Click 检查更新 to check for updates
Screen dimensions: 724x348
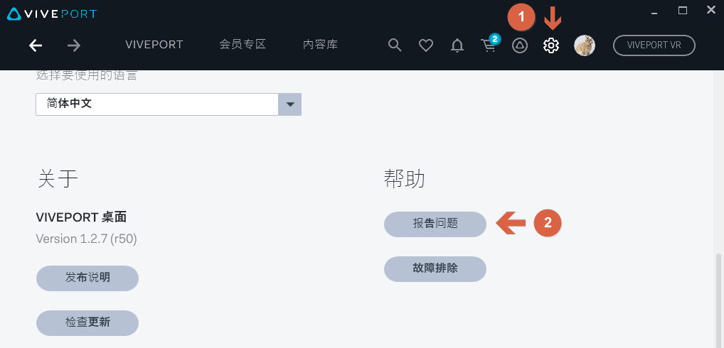(87, 322)
